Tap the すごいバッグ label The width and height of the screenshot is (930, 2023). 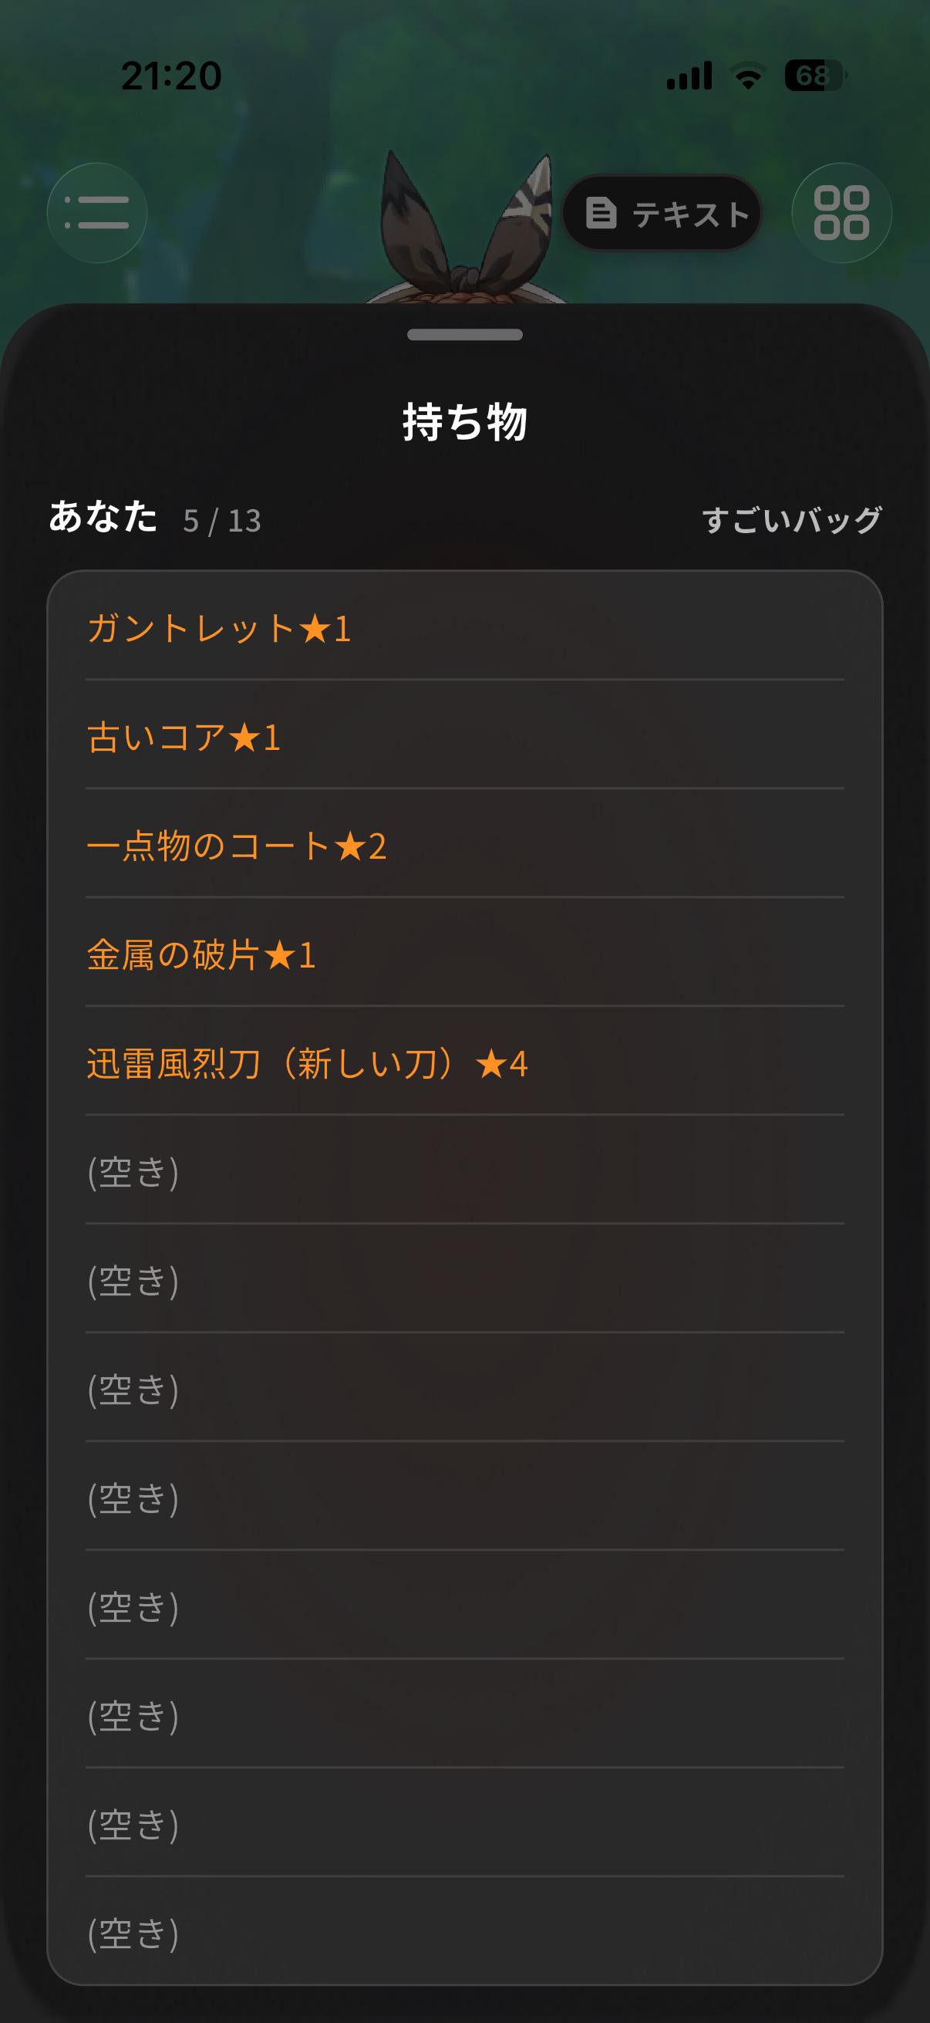pos(792,520)
